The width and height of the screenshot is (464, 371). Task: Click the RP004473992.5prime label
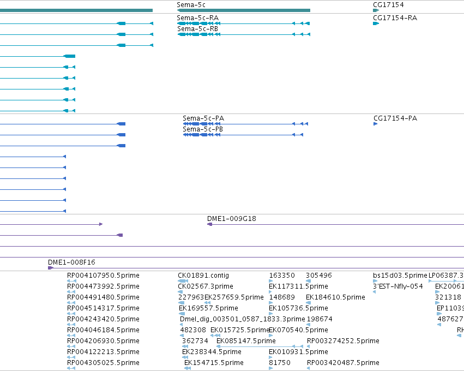coord(103,286)
